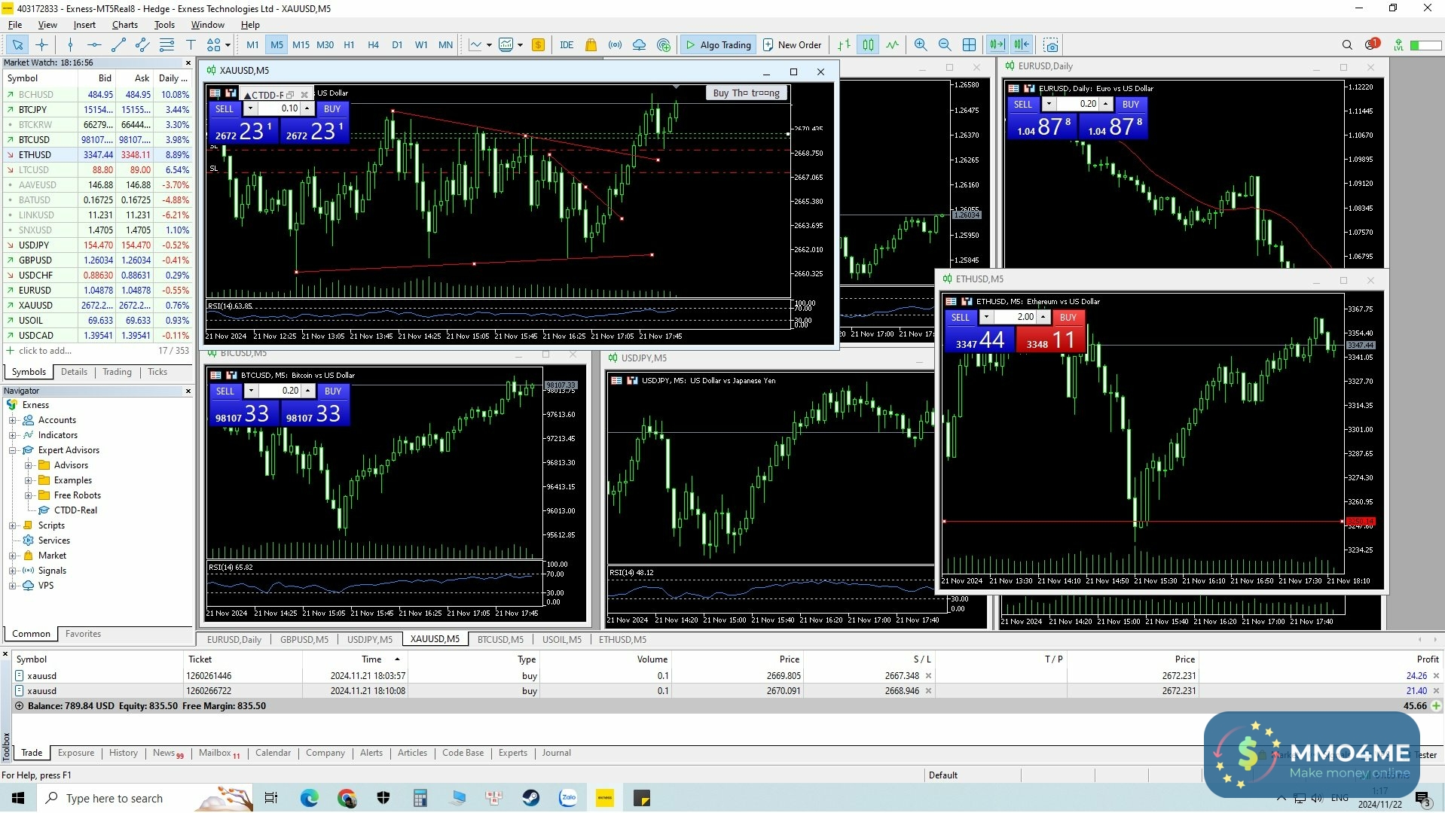Open the tile windows grid icon
Viewport: 1445px width, 813px height.
pyautogui.click(x=969, y=45)
